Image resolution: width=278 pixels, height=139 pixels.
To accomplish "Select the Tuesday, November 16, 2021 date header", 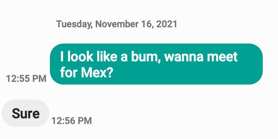I will click(116, 24).
